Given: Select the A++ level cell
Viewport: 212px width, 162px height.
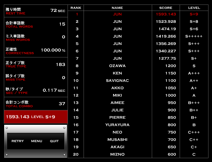Looking at the screenshot, I should click(x=194, y=81).
